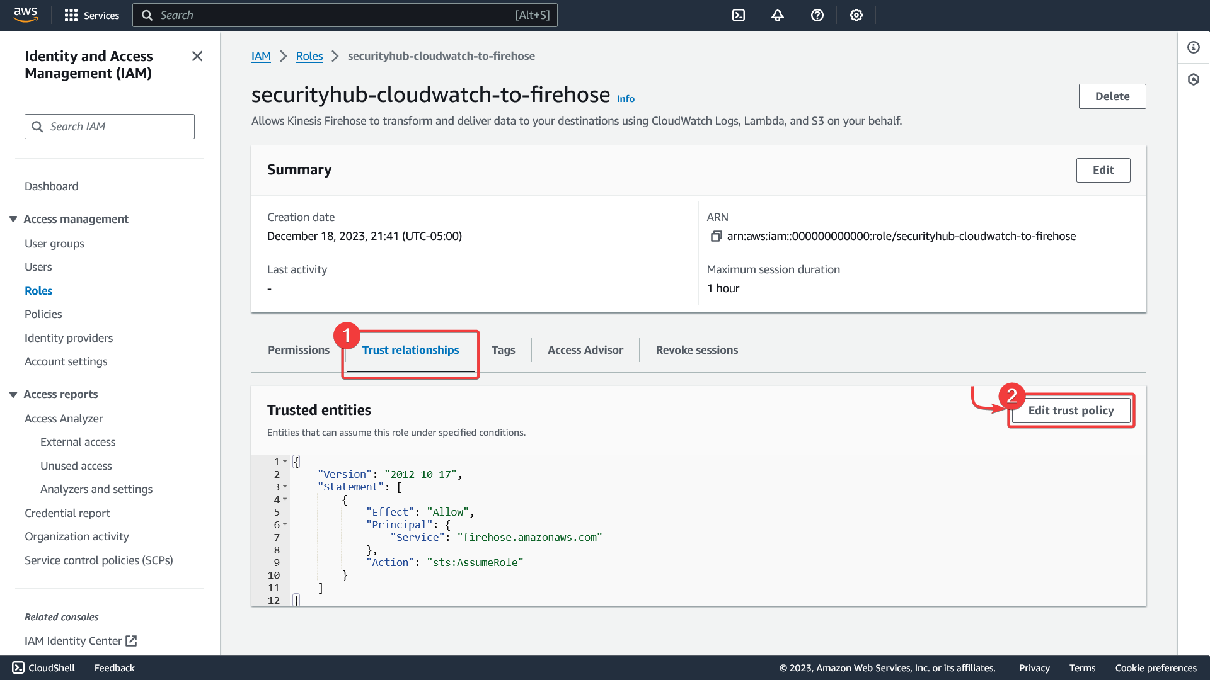1210x680 pixels.
Task: Launch CloudShell from top navigation bar
Action: point(739,15)
